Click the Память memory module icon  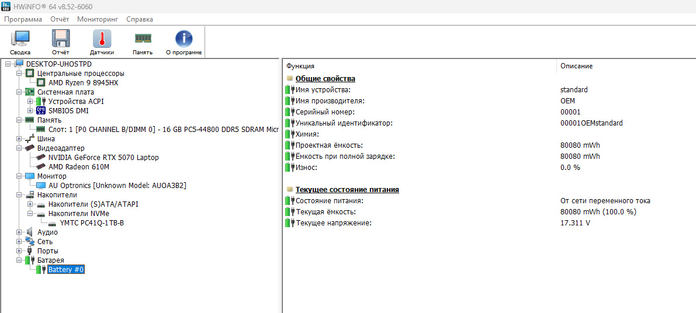pyautogui.click(x=143, y=43)
